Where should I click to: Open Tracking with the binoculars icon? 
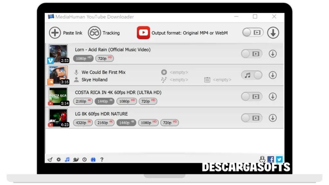coord(94,33)
